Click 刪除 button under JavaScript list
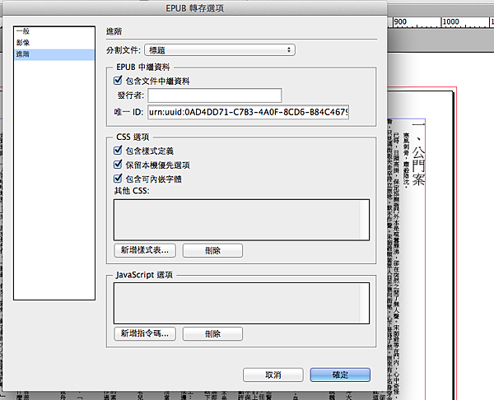 [x=212, y=333]
